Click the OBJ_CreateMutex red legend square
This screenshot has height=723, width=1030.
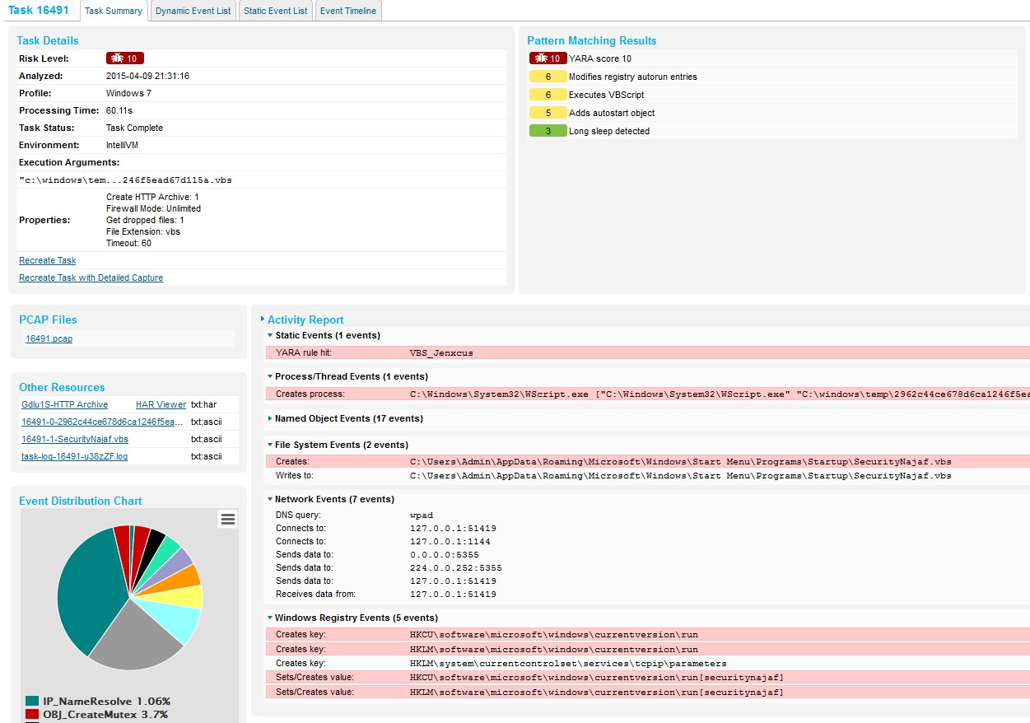32,714
